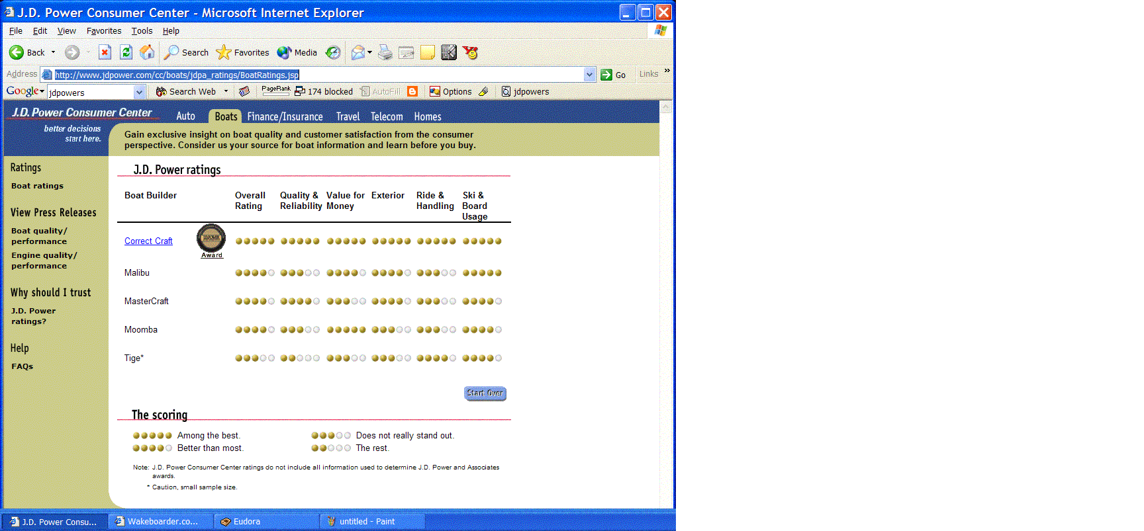Expand the Mail dropdown arrow
This screenshot has height=531, width=1144.
(x=370, y=52)
